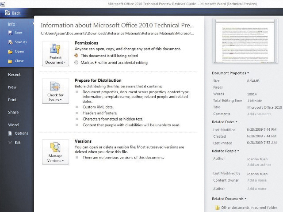Screen dimensions: 283x212
Task: Expand the Related Documents section arrow
Action: 245,199
